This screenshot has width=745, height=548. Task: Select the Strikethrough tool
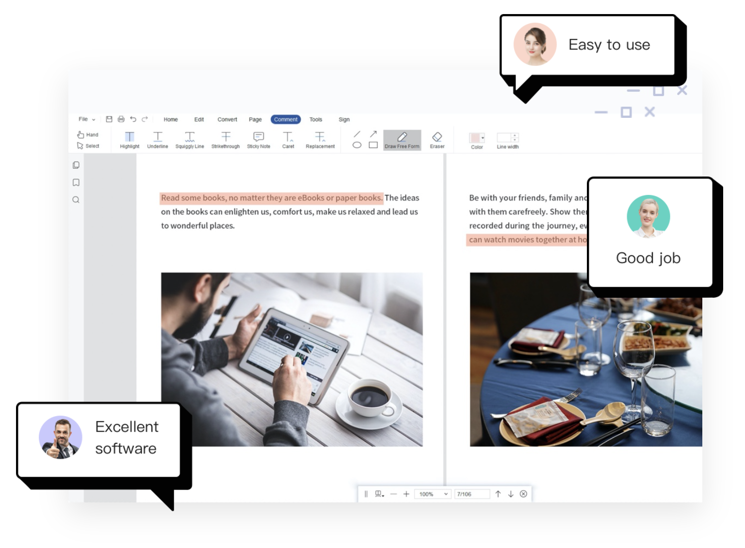tap(226, 140)
